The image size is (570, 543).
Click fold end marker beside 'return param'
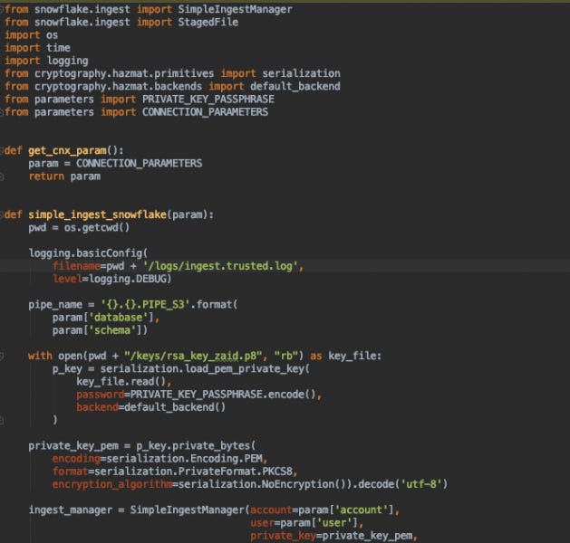[2, 176]
